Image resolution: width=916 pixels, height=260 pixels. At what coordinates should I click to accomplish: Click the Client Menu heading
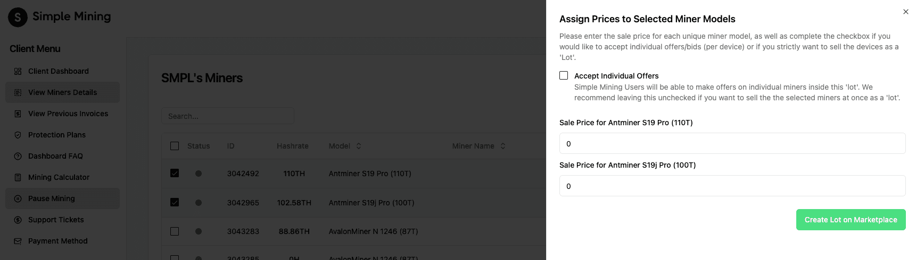[x=35, y=49]
